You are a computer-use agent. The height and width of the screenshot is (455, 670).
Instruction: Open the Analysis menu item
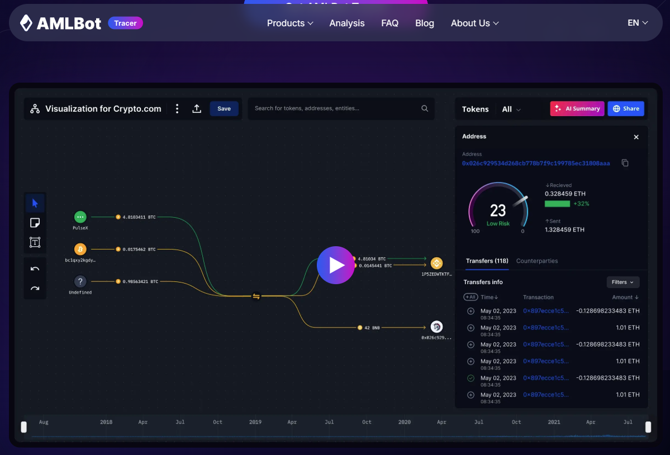click(347, 23)
